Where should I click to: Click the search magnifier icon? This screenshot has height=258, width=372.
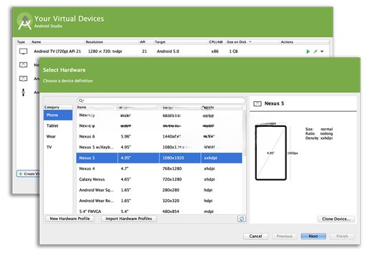[x=81, y=100]
